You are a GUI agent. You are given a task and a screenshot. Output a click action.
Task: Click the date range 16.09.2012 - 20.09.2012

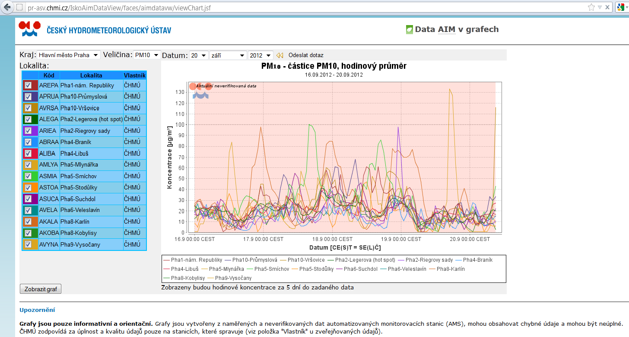pyautogui.click(x=334, y=75)
